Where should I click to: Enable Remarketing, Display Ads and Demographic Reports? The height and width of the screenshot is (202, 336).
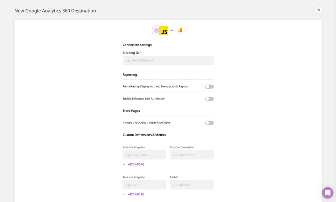tap(209, 86)
